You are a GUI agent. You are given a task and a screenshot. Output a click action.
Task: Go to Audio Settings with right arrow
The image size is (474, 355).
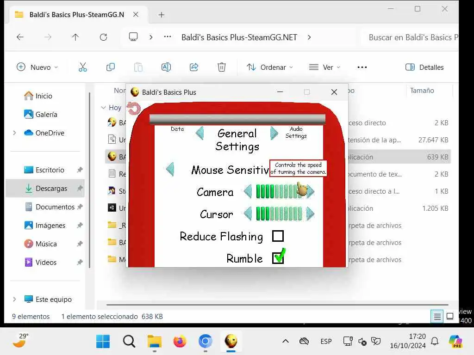point(274,133)
